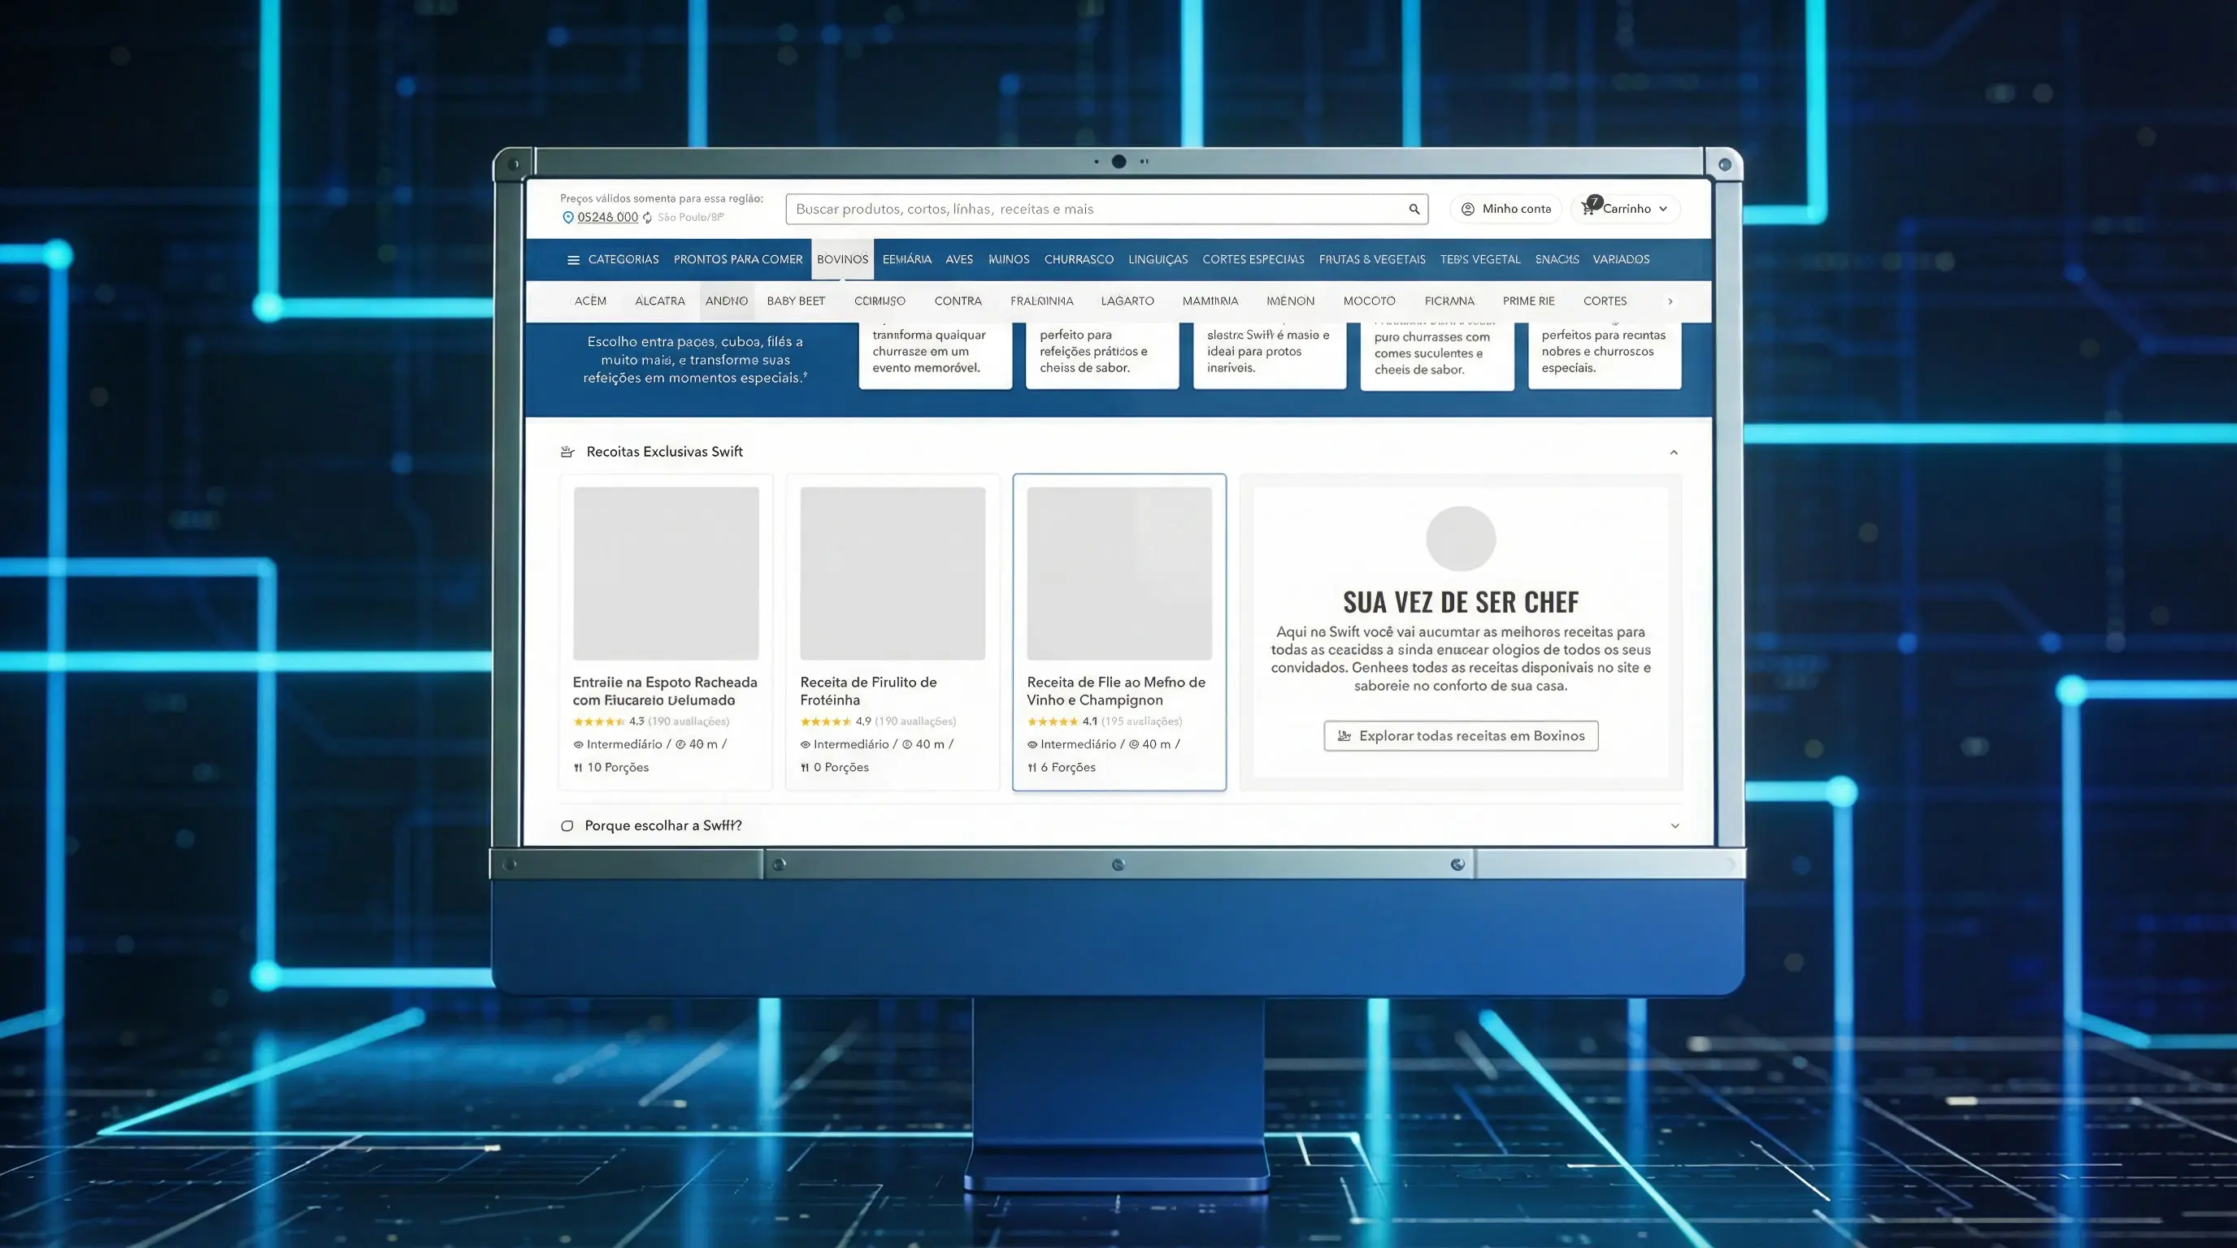Viewport: 2237px width, 1248px height.
Task: Click the Intermediário difficulty icon
Action: (579, 743)
